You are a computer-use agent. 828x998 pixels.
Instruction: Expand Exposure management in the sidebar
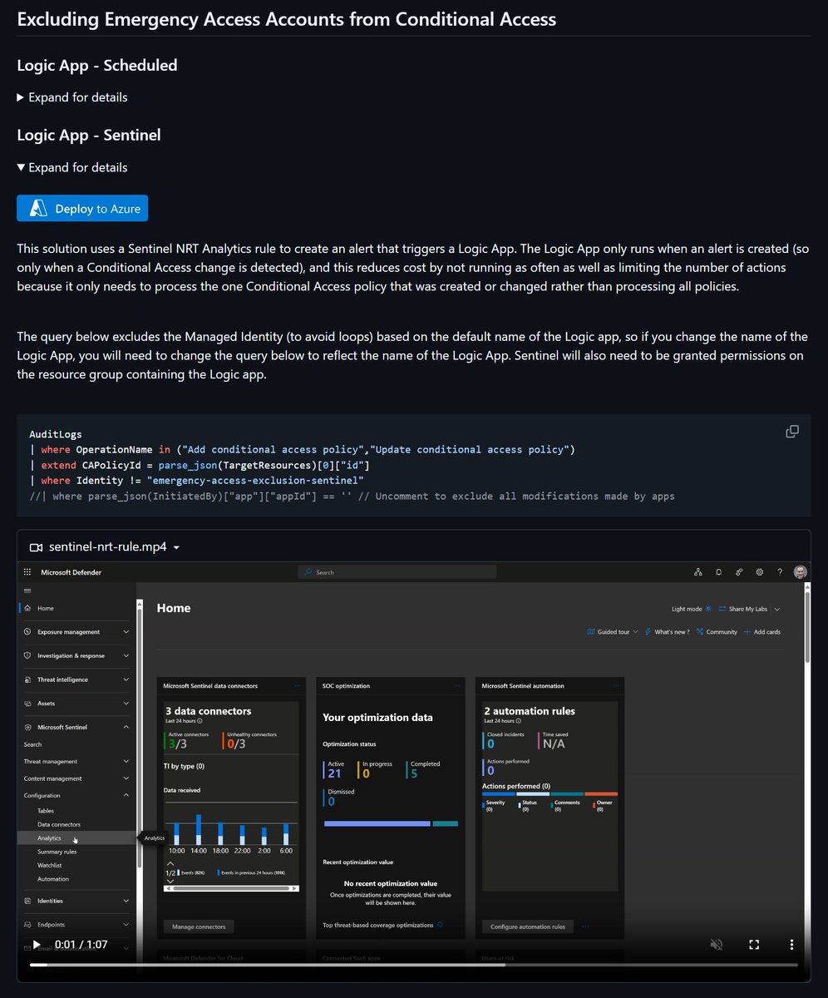[x=126, y=632]
